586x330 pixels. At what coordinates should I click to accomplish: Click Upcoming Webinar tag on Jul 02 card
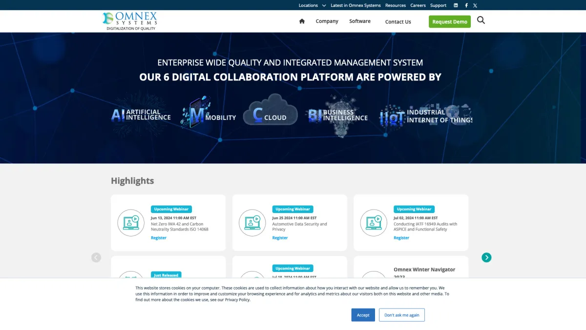tap(414, 209)
